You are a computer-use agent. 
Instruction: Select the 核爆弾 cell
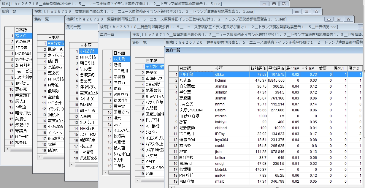coord(196,169)
